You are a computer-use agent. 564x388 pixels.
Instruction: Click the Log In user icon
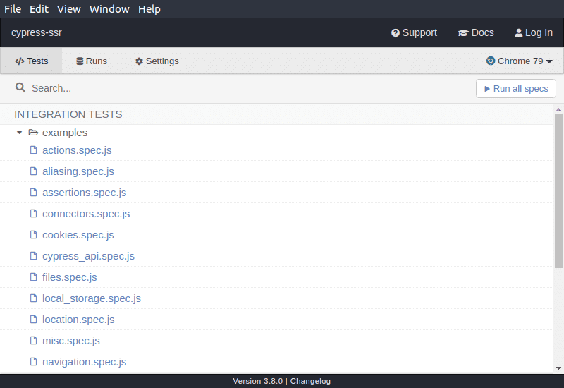pos(519,33)
